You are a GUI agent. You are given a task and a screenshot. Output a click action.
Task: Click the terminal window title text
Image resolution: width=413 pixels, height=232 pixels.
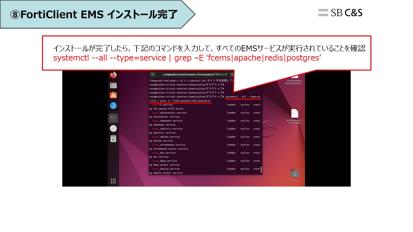click(x=195, y=74)
